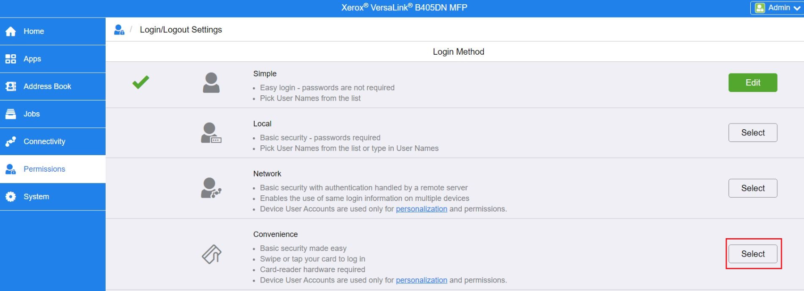Click the Simple login user icon

[x=211, y=83]
